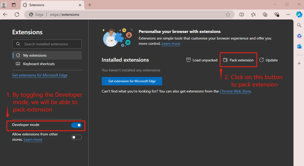The image size is (304, 166).
Task: Open Browser essentials heart icon
Action: (x=277, y=14)
